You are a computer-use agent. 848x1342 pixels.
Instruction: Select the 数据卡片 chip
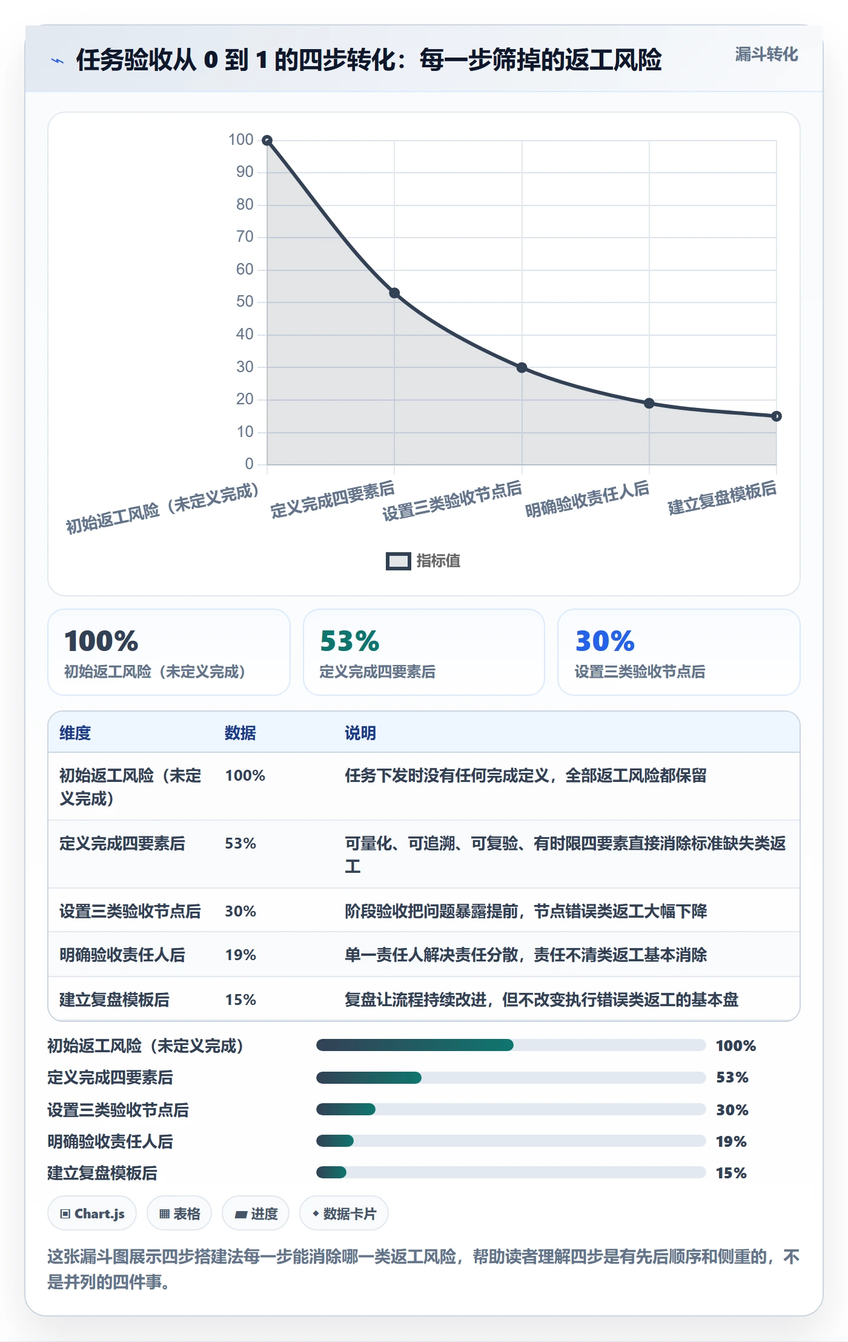point(344,1213)
